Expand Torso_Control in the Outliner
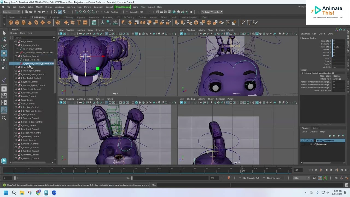This screenshot has width=350, height=197. (16, 100)
